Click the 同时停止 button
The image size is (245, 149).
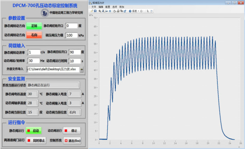[x=36, y=140]
